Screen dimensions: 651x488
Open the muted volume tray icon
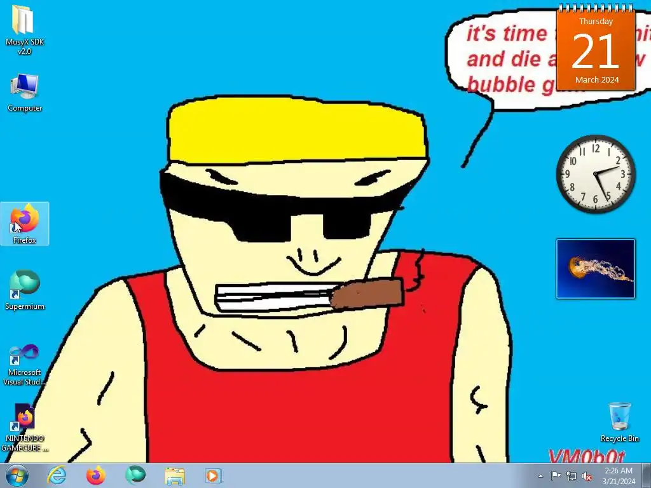(x=587, y=476)
